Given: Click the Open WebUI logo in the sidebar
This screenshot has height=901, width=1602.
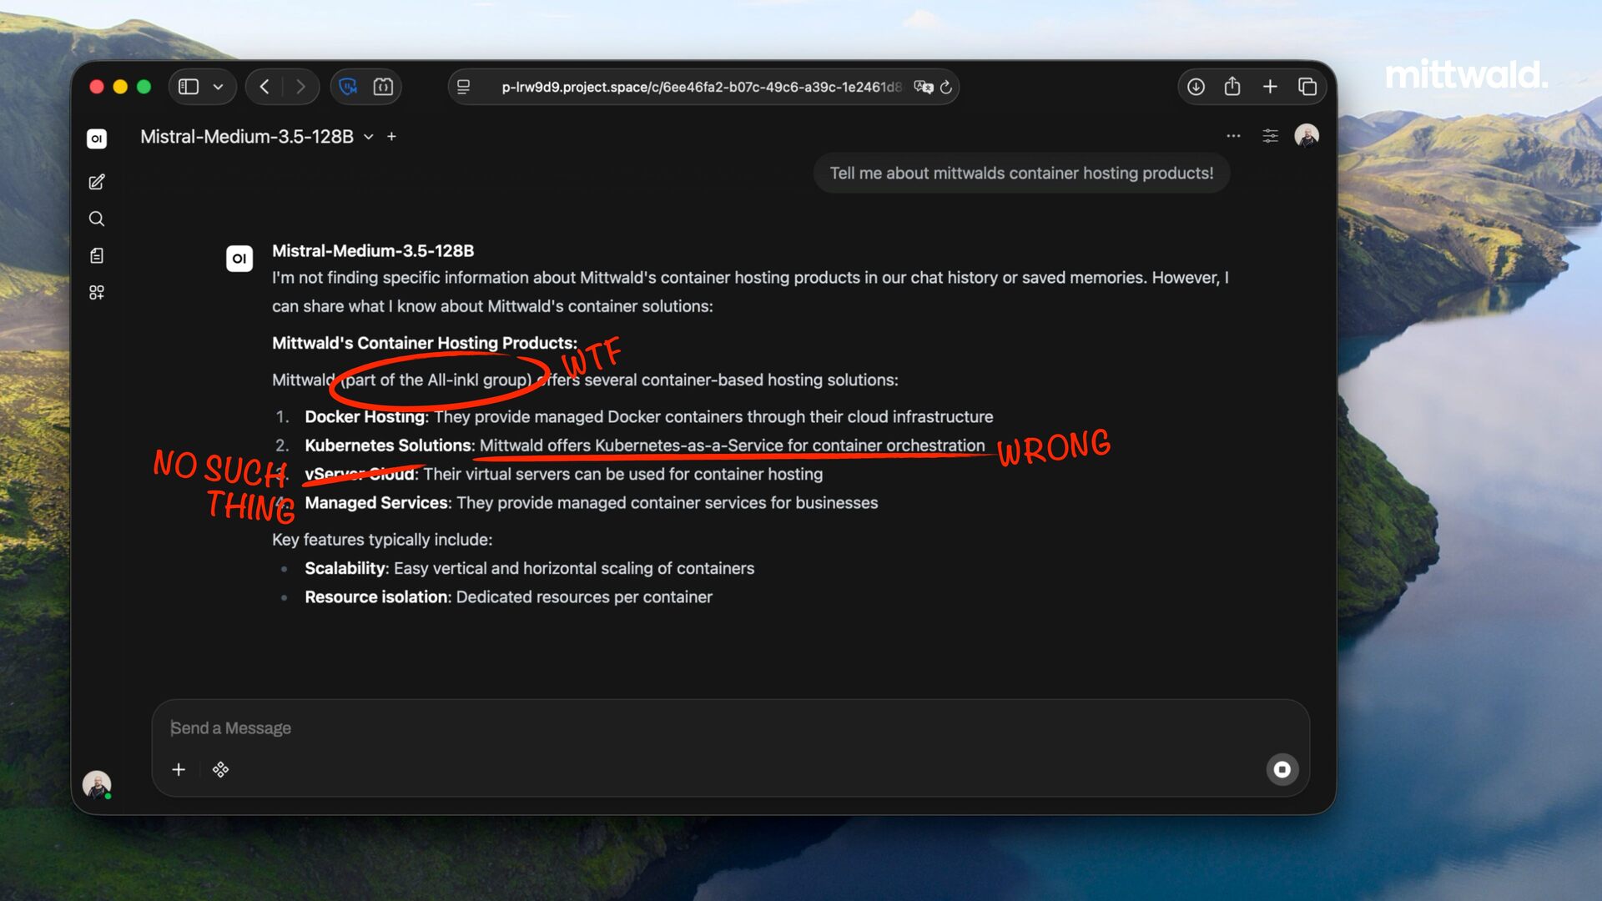Looking at the screenshot, I should (97, 138).
